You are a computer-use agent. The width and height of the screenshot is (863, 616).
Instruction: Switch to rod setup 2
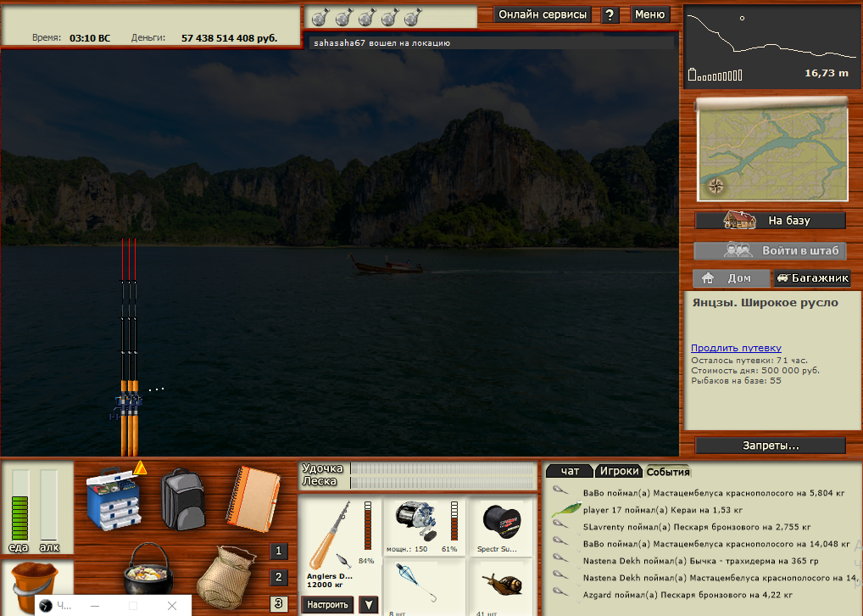[279, 577]
